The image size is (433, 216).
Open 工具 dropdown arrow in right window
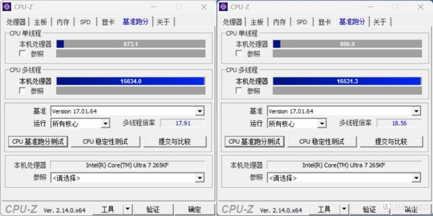[x=344, y=209]
